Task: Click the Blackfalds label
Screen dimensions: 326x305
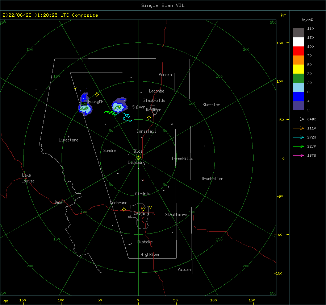Action: point(154,100)
